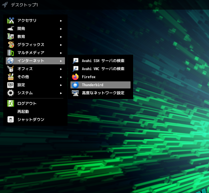Open the グラフィックス menu entry

click(x=35, y=44)
